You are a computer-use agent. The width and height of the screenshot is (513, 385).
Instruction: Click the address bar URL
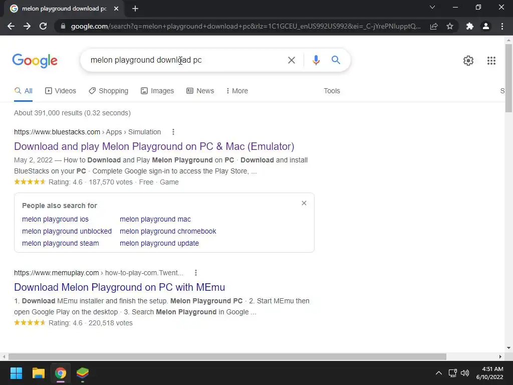click(245, 26)
